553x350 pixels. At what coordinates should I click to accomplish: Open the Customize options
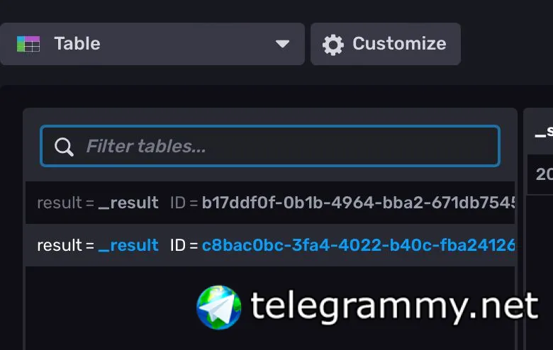click(x=399, y=44)
